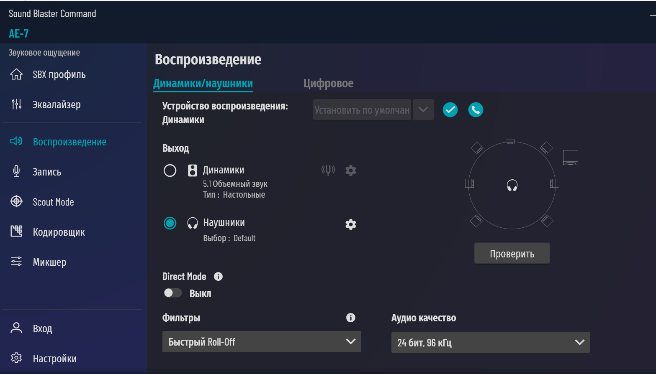
Task: Click the Эквалайзер sliders icon
Action: [x=16, y=104]
